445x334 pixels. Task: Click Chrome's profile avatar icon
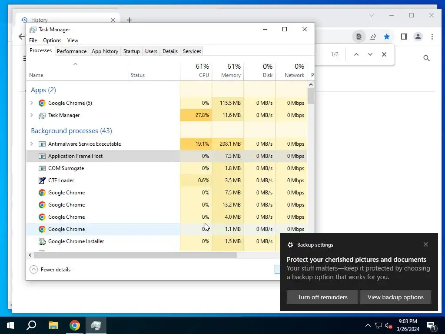pyautogui.click(x=418, y=37)
